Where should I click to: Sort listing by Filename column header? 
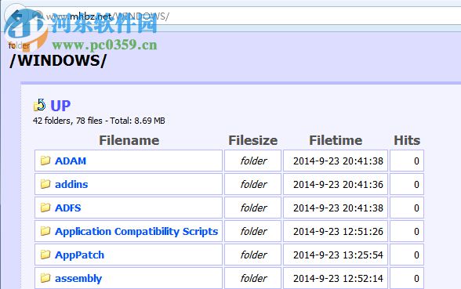[x=129, y=140]
